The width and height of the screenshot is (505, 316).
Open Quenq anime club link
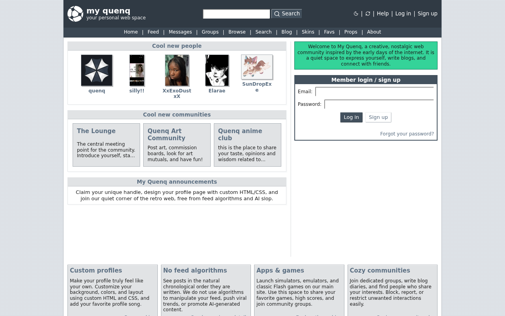tap(240, 135)
